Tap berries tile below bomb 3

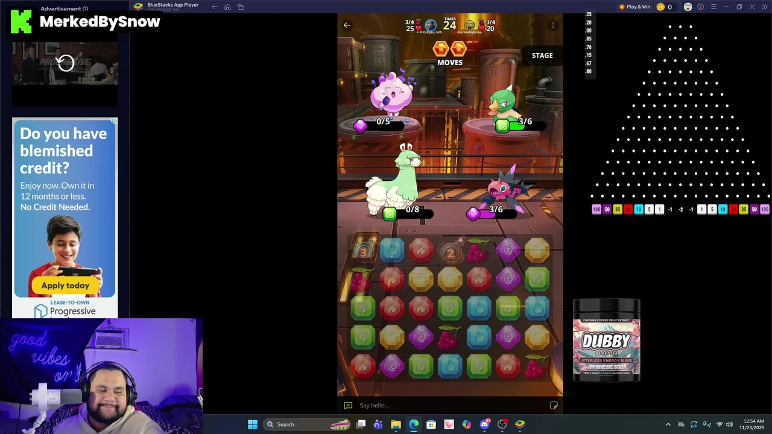point(362,280)
